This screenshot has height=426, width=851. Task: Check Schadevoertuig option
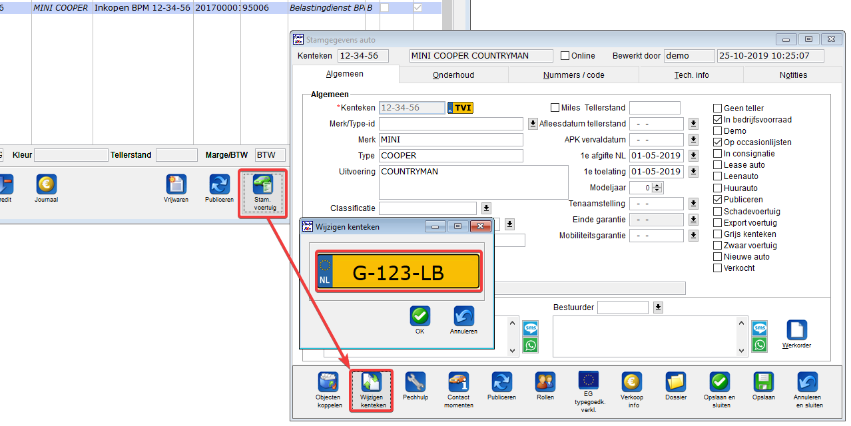(717, 211)
